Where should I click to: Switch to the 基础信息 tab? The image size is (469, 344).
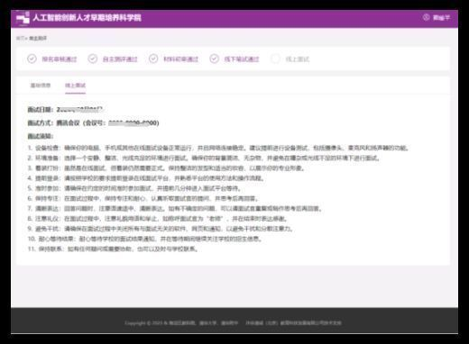(41, 86)
